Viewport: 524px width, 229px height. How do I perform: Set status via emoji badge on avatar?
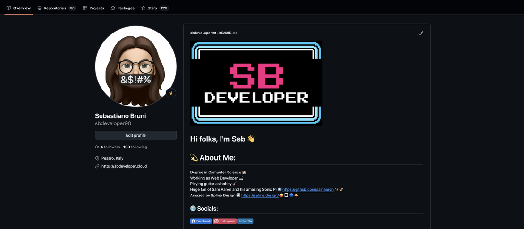coord(171,93)
